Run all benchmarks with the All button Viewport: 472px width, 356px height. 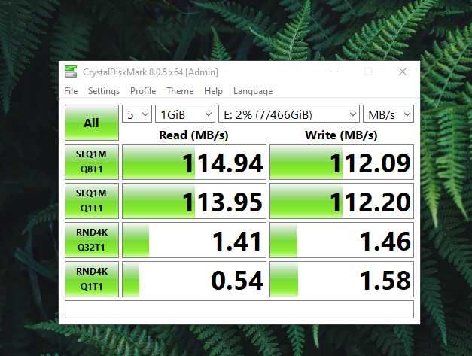click(92, 123)
